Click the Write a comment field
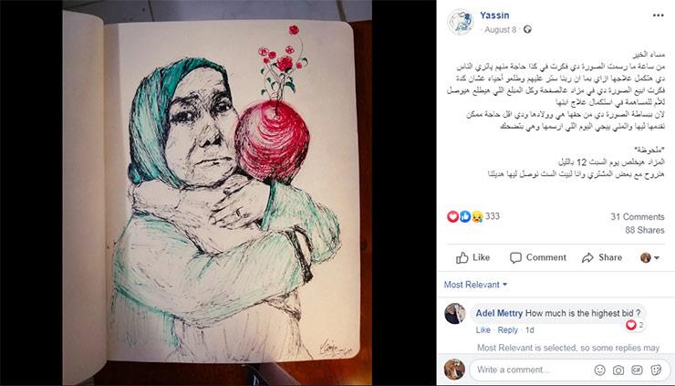Viewport: 675px width, 386px height. point(532,370)
